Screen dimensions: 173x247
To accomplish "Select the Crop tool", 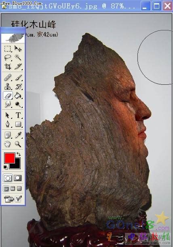I will 8,67.
